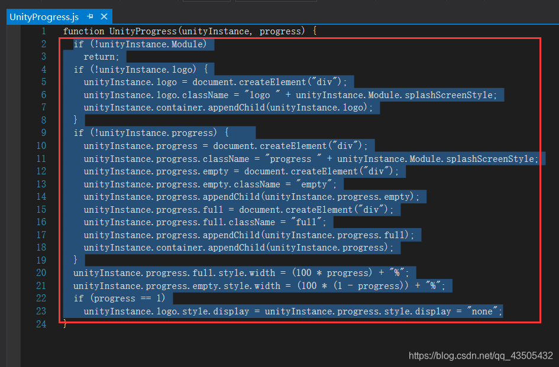Viewport: 559px width, 367px height.
Task: Click line number 24 in gutter
Action: click(x=41, y=324)
